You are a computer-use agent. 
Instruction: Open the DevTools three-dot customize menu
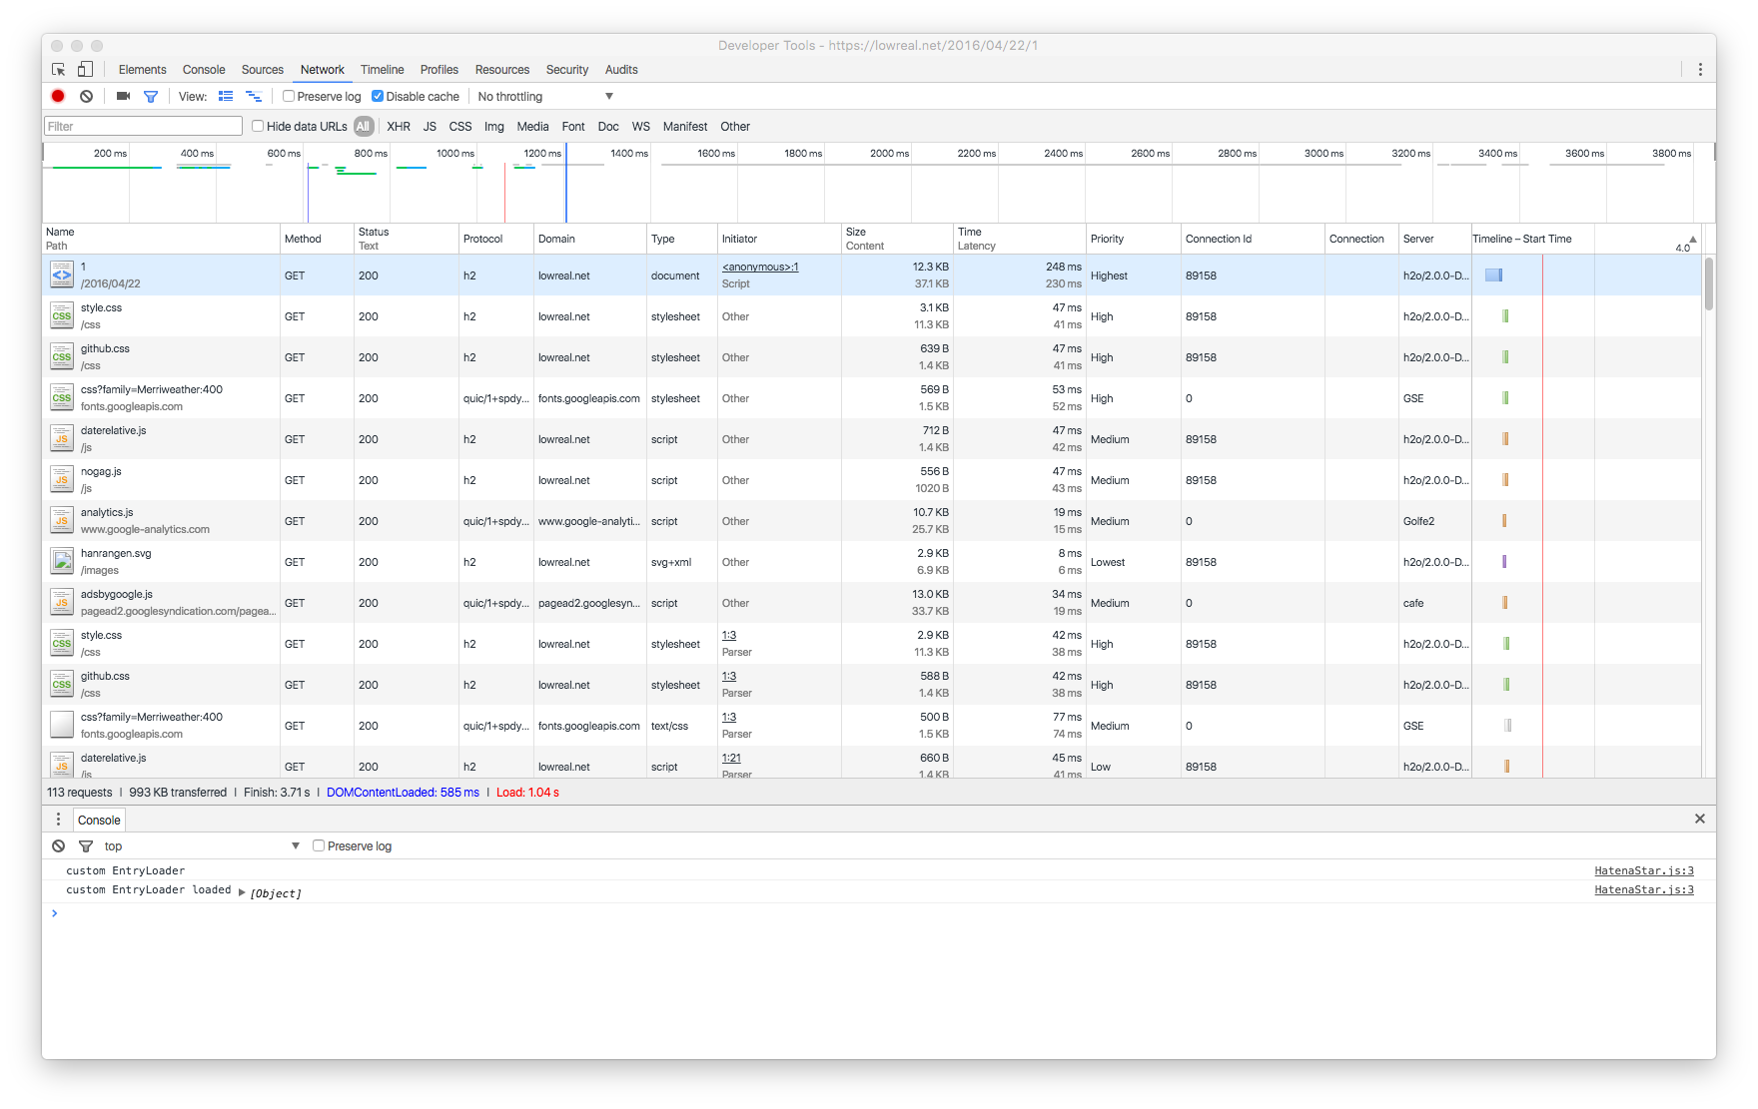click(x=1700, y=69)
